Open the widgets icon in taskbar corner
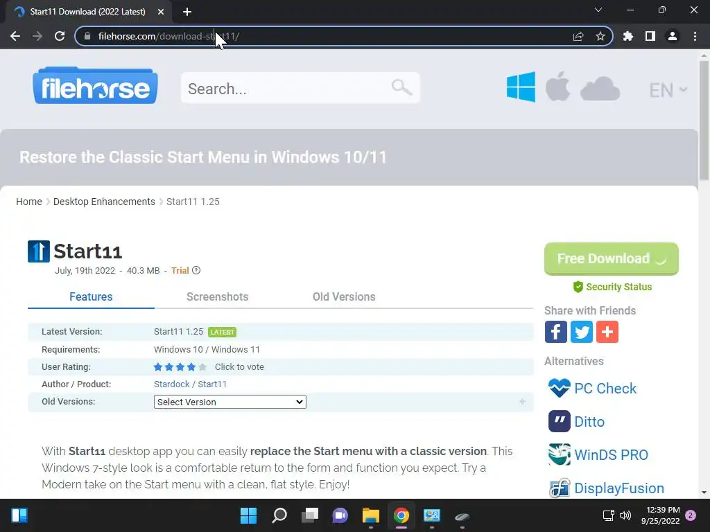This screenshot has height=532, width=710. (19, 515)
